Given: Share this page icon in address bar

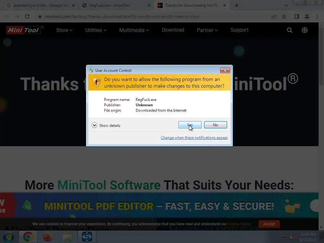Looking at the screenshot, I should 274,16.
